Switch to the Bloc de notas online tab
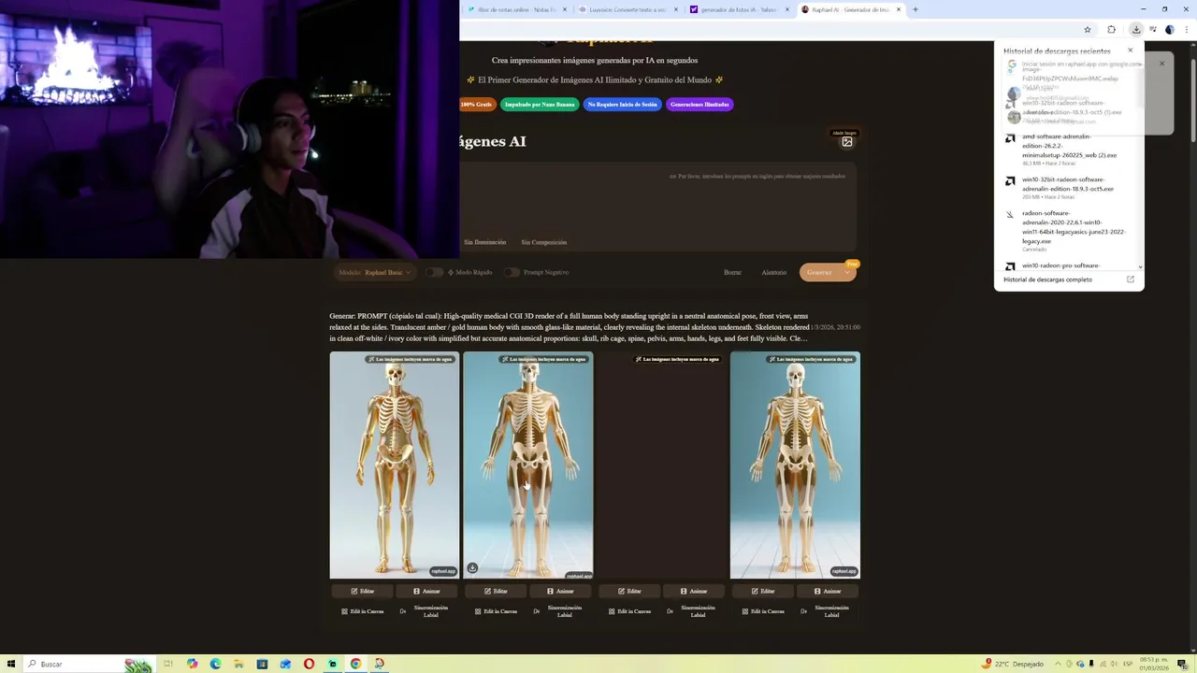 click(517, 9)
